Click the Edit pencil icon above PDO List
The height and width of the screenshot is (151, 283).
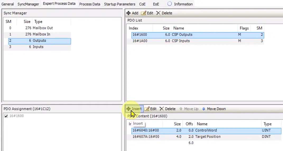143,13
